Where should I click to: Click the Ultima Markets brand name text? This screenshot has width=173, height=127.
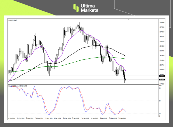click(x=90, y=8)
